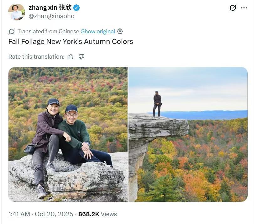Open the @zhangxinsoho handle link
Screen dimensions: 262x224
[51, 16]
